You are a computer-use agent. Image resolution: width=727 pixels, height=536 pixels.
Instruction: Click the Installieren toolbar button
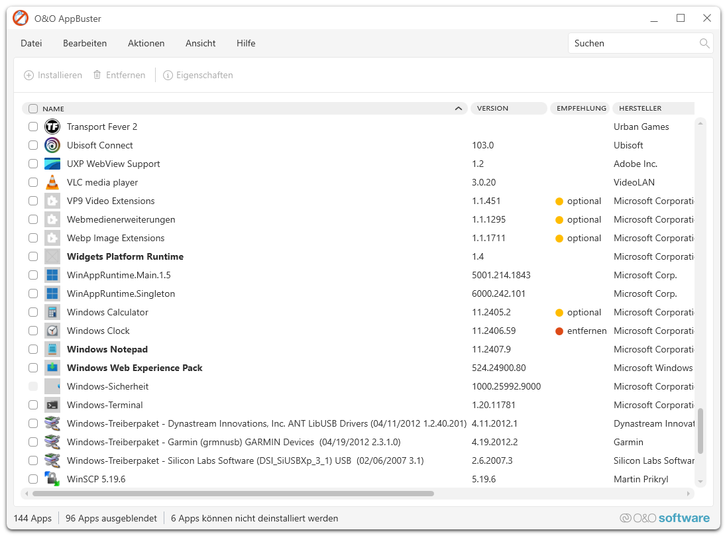53,75
